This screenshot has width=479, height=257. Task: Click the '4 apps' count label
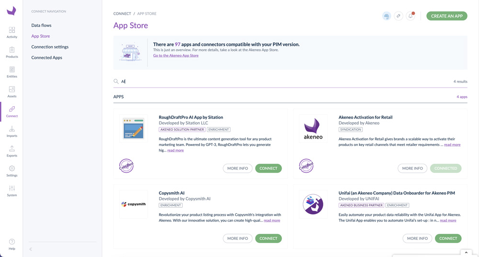click(462, 97)
